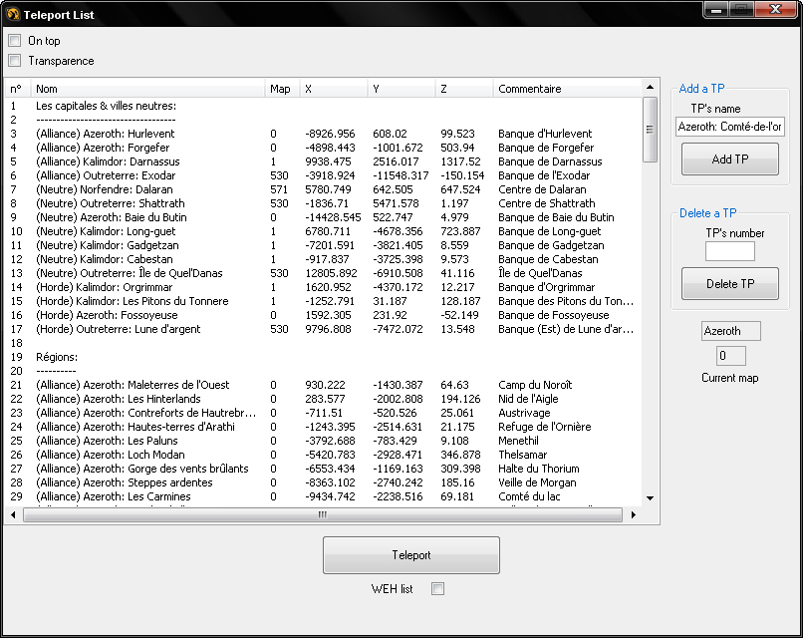The width and height of the screenshot is (803, 638).
Task: Select row (Neutre) Outreterre: Shattrath
Action: (323, 203)
